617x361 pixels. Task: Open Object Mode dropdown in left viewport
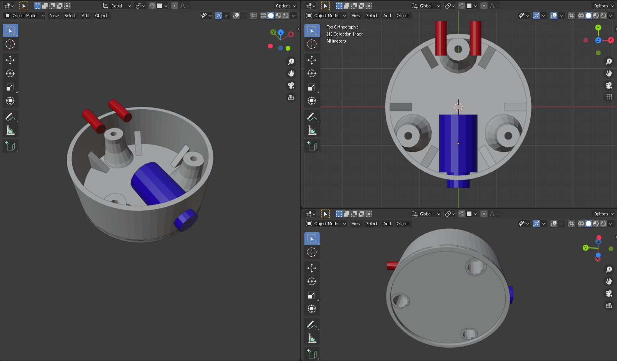tap(25, 16)
